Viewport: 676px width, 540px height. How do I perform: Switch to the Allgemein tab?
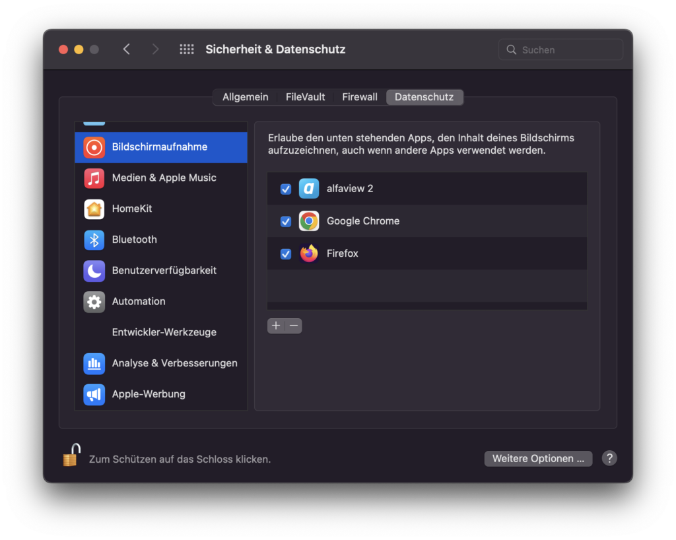pos(245,96)
